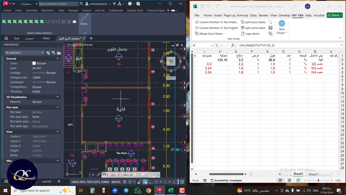This screenshot has width=346, height=195.
Task: Switch to the FINAL* drawing tab
Action: (46, 38)
